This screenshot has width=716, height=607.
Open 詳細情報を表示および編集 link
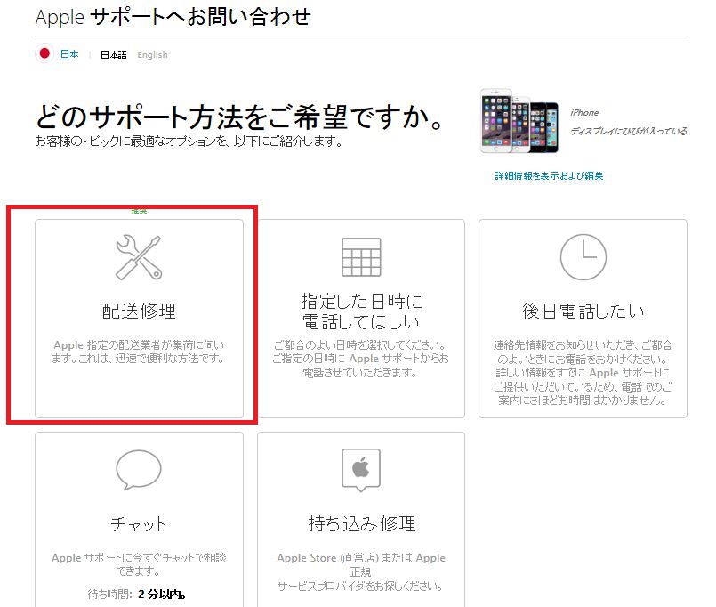(x=549, y=176)
